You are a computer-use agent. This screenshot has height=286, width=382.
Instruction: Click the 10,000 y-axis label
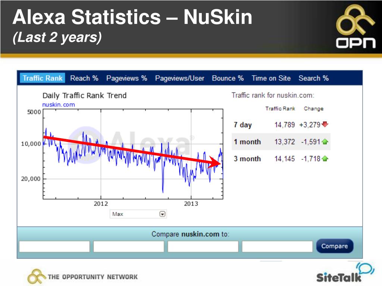[x=31, y=144]
